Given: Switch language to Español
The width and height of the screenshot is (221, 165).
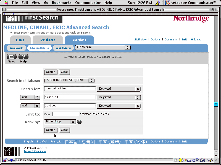Looking at the screenshot, I should pyautogui.click(x=42, y=142).
